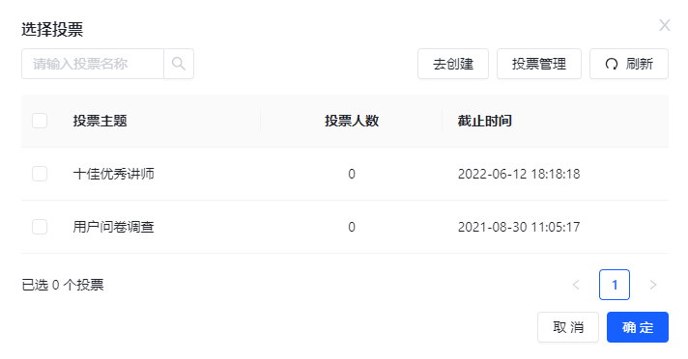Cancel using the 取消 button
The image size is (688, 359).
[568, 327]
